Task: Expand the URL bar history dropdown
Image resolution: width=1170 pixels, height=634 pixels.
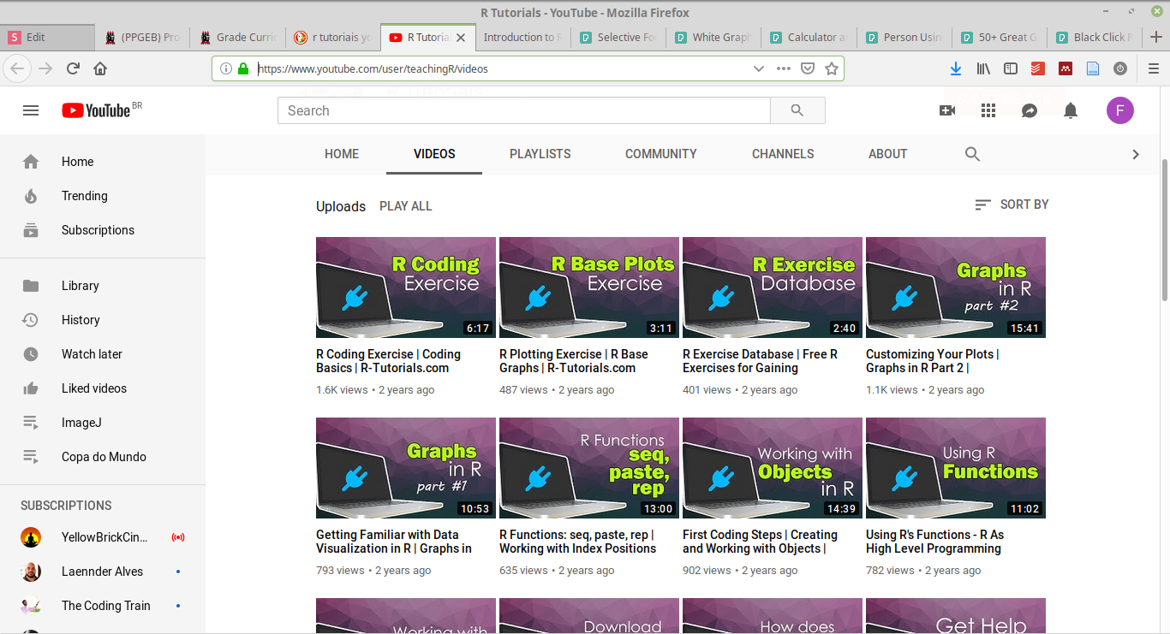Action: [x=758, y=68]
